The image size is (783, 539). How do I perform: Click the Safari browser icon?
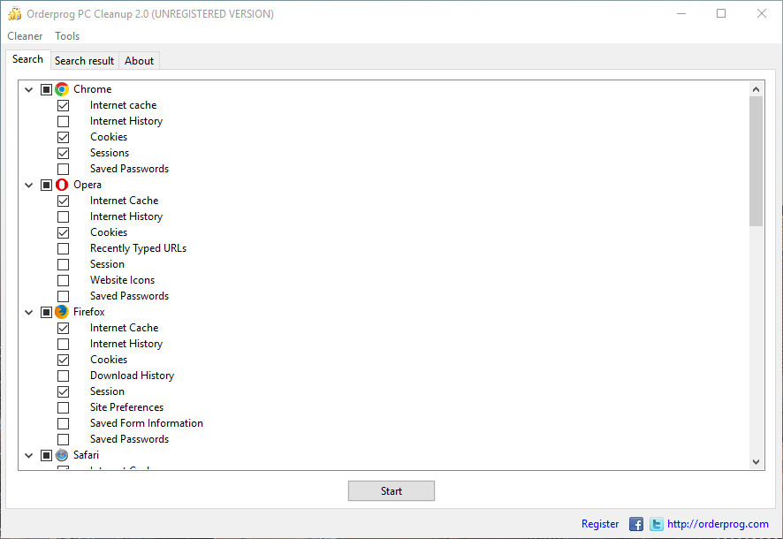(x=62, y=455)
